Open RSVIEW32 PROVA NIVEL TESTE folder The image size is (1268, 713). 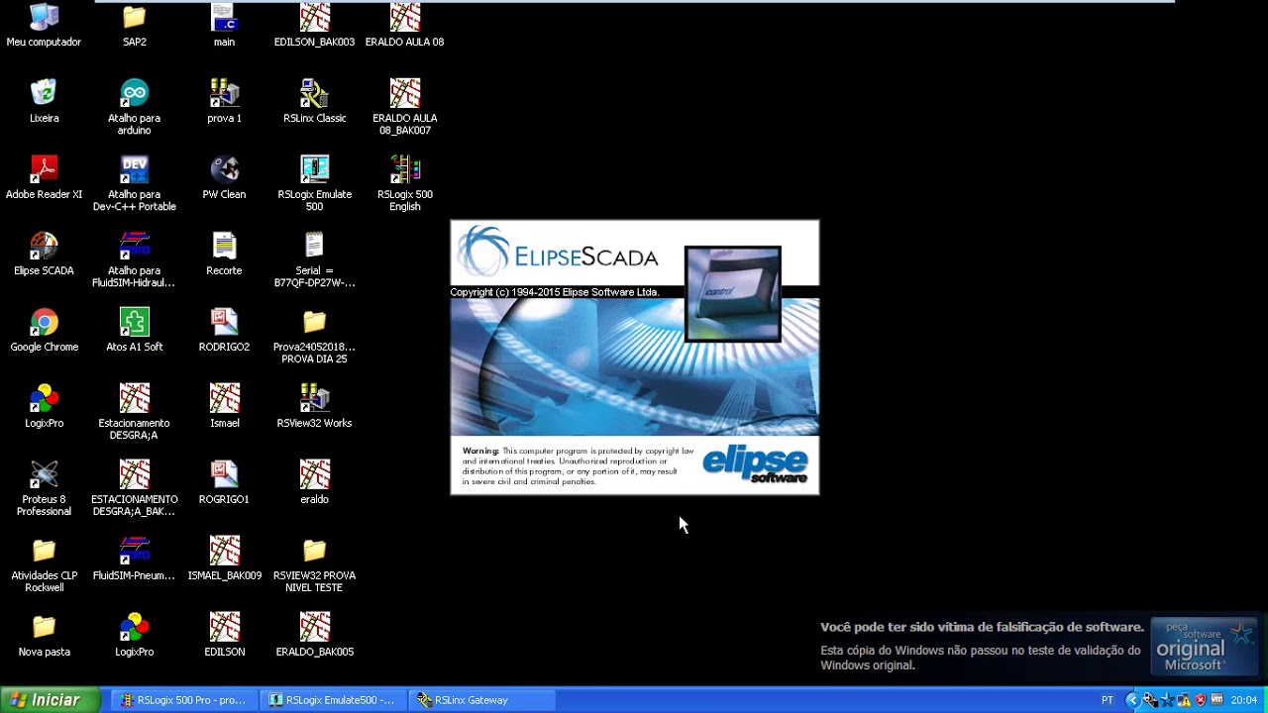click(x=315, y=564)
